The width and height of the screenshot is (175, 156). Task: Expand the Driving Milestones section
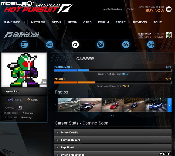click(x=113, y=154)
